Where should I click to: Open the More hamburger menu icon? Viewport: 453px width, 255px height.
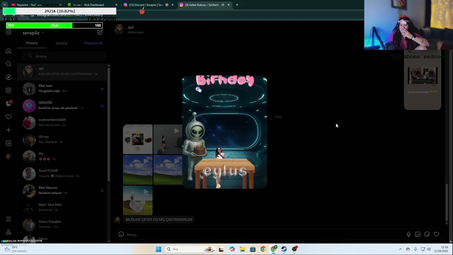pyautogui.click(x=8, y=219)
